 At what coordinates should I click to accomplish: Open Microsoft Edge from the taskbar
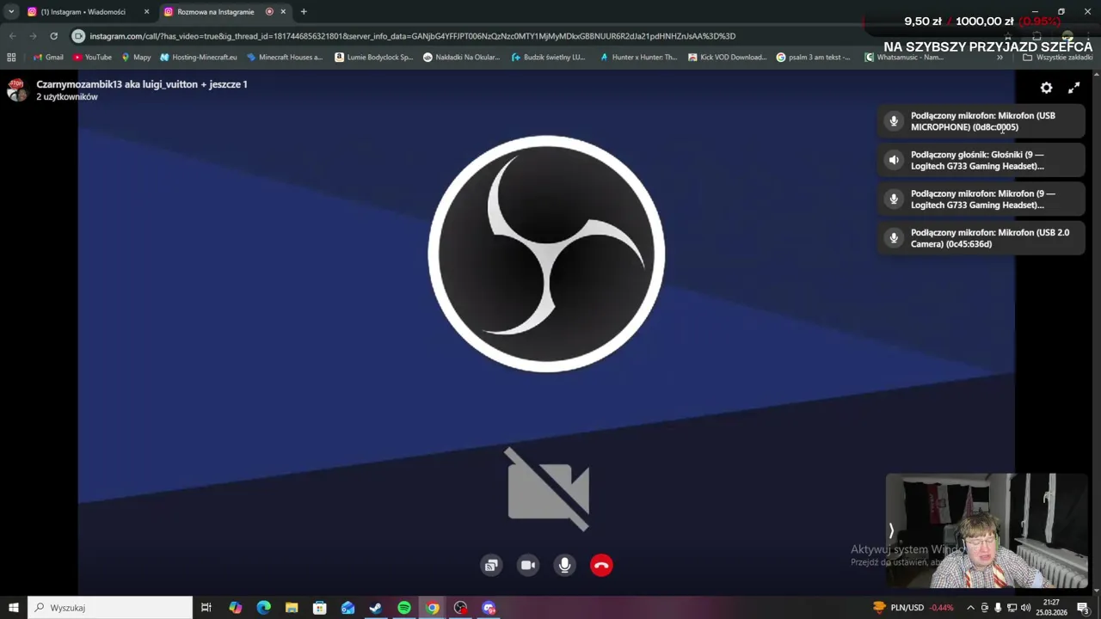pyautogui.click(x=263, y=608)
